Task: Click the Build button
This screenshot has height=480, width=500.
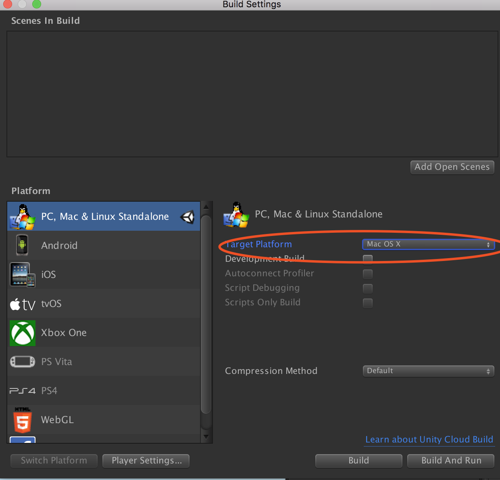Action: pyautogui.click(x=358, y=461)
